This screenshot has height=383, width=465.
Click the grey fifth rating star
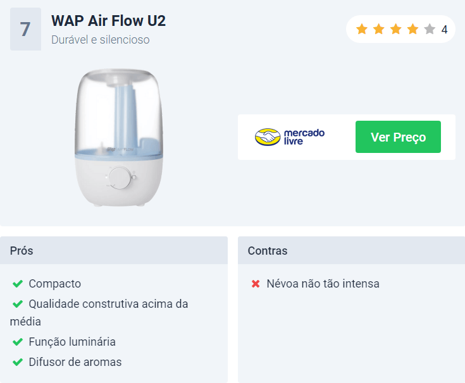[430, 29]
